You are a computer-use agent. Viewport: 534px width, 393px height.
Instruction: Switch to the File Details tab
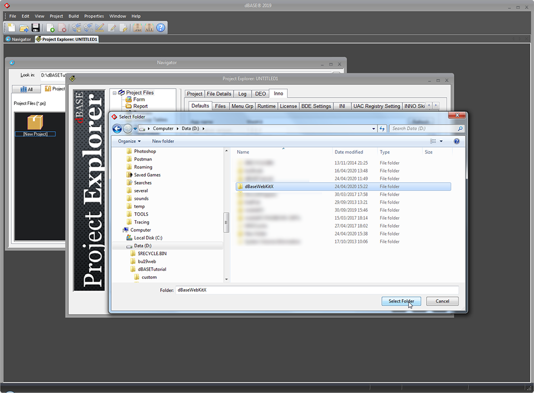[x=219, y=94]
